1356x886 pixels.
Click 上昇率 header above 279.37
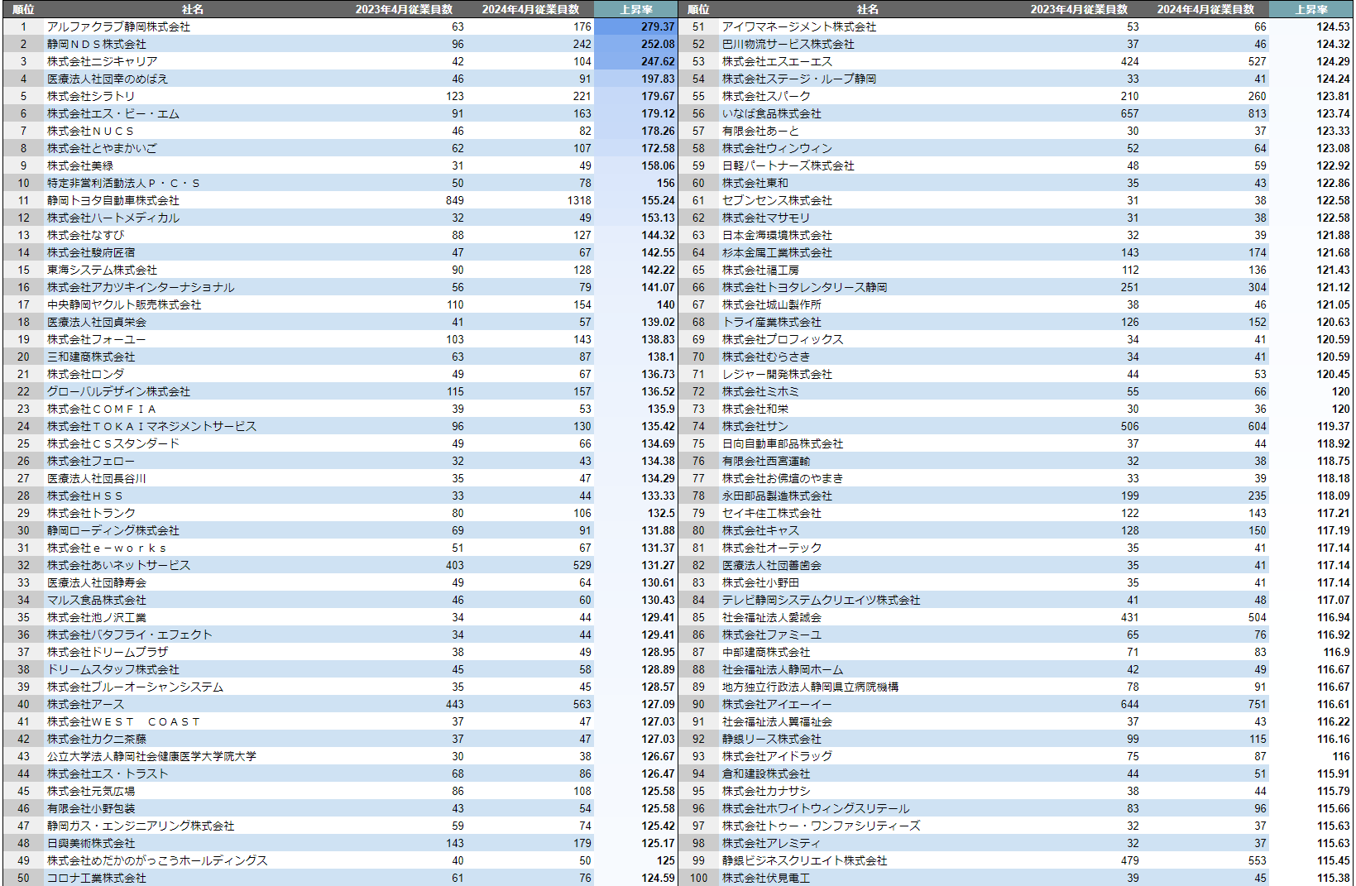coord(636,9)
